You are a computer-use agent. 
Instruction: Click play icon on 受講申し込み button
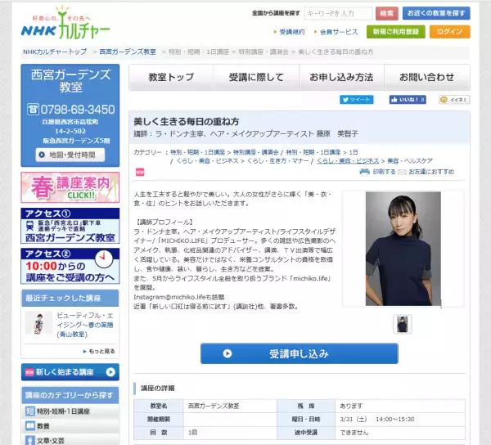pyautogui.click(x=227, y=353)
